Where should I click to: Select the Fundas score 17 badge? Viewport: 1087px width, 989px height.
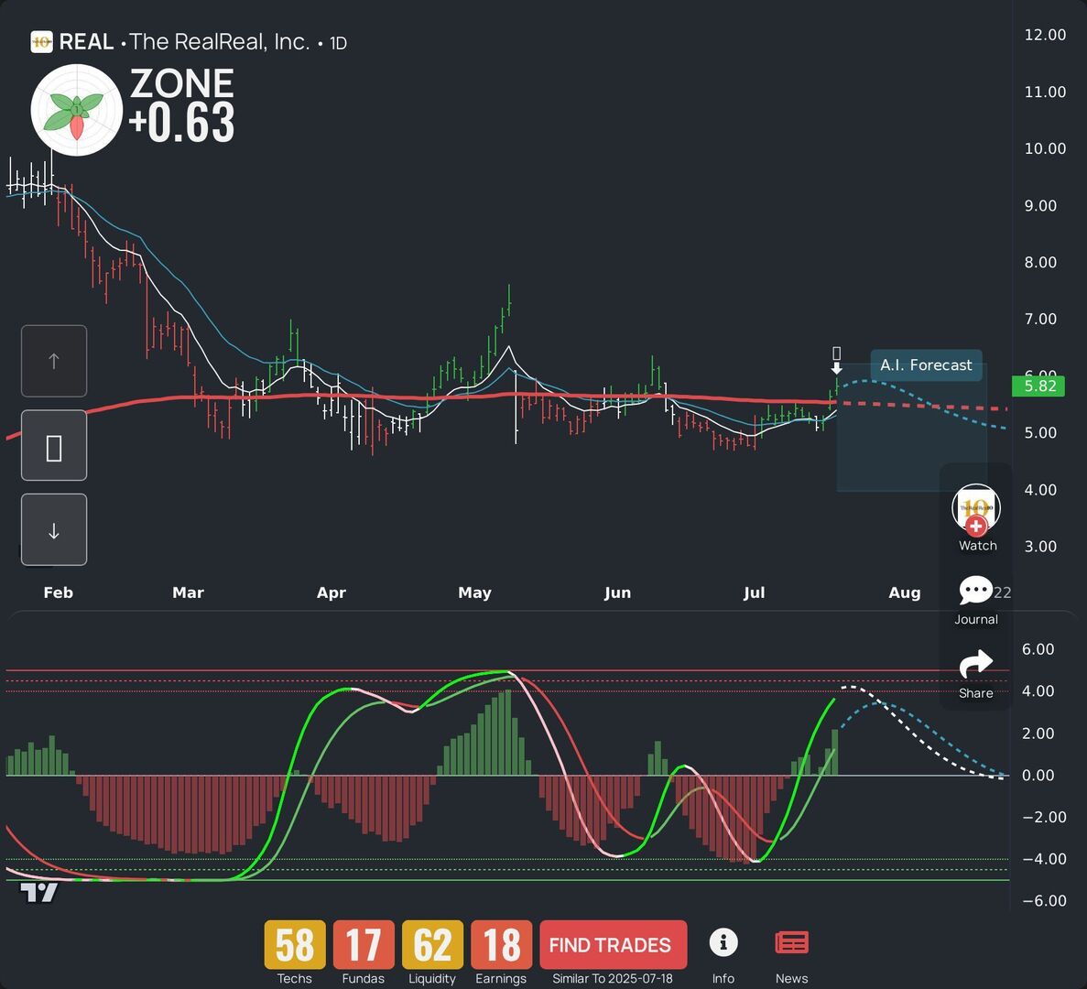(364, 945)
